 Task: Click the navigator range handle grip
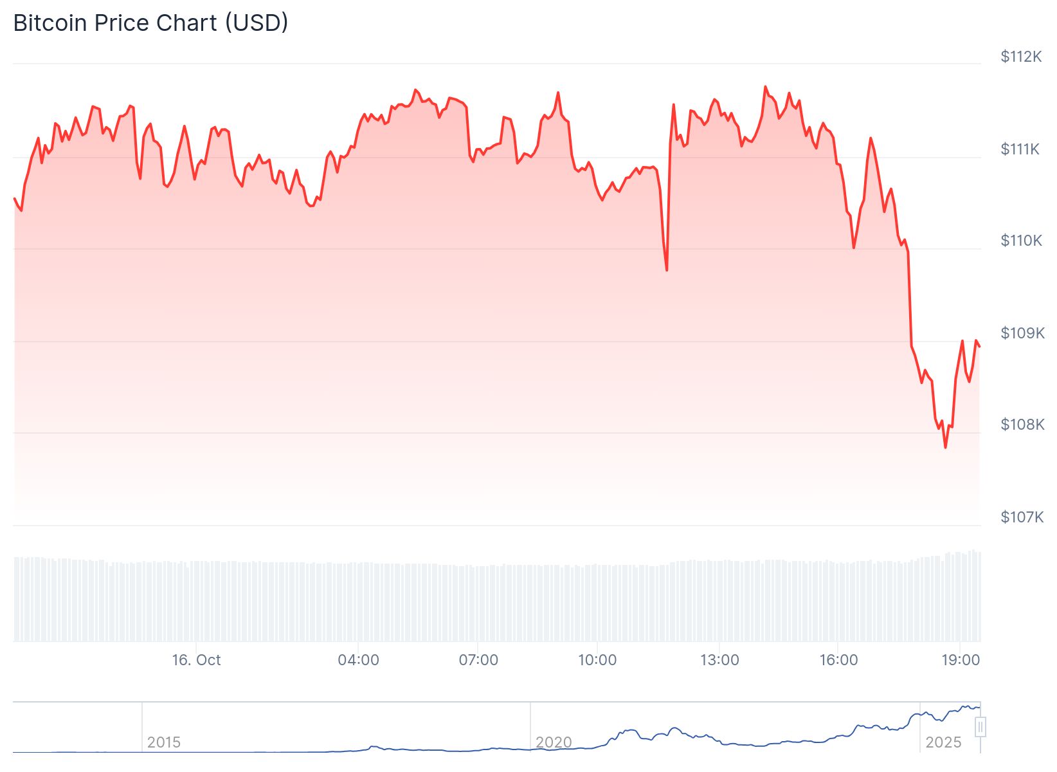(x=980, y=728)
